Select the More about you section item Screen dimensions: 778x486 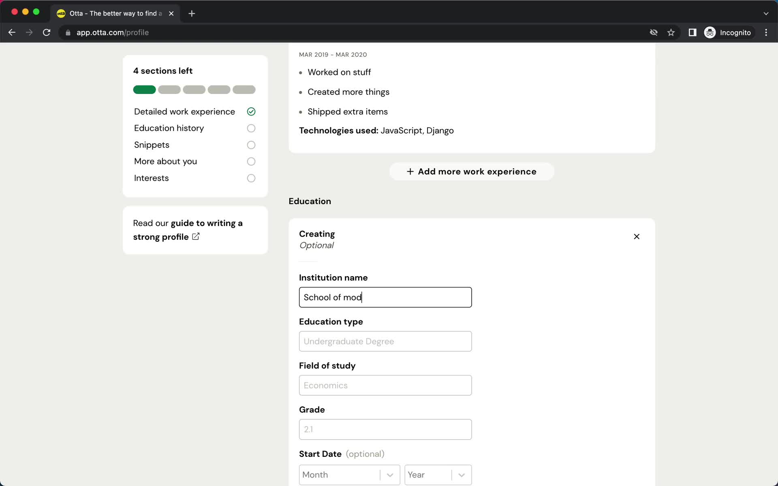[x=165, y=161]
